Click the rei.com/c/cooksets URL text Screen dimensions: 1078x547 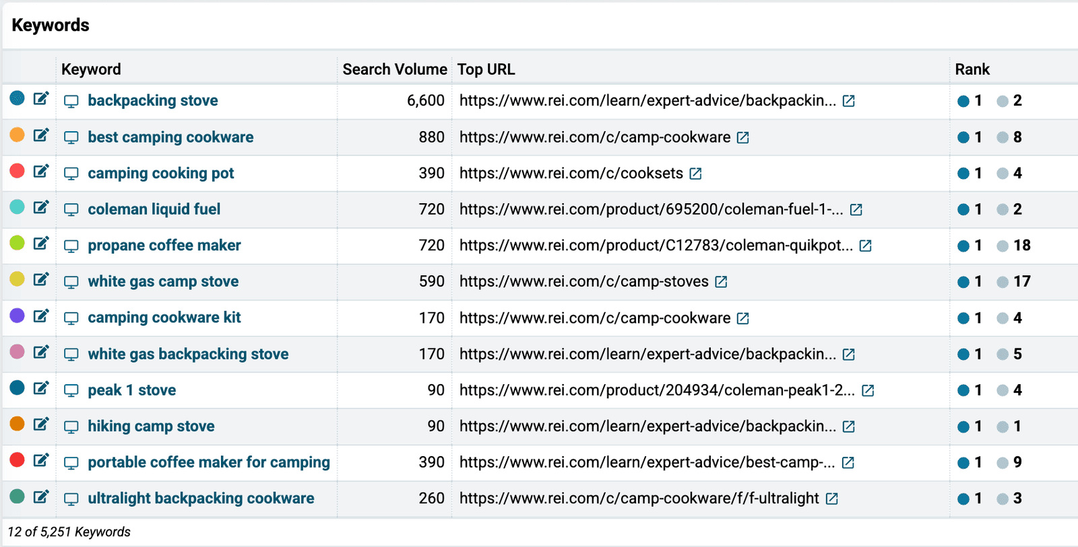tap(571, 174)
